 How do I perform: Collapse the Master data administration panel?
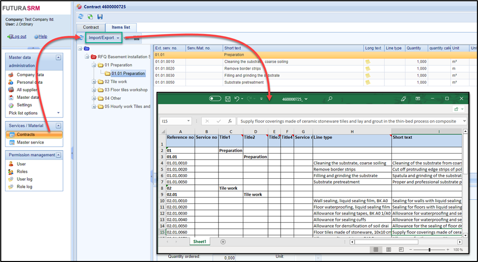pyautogui.click(x=58, y=58)
